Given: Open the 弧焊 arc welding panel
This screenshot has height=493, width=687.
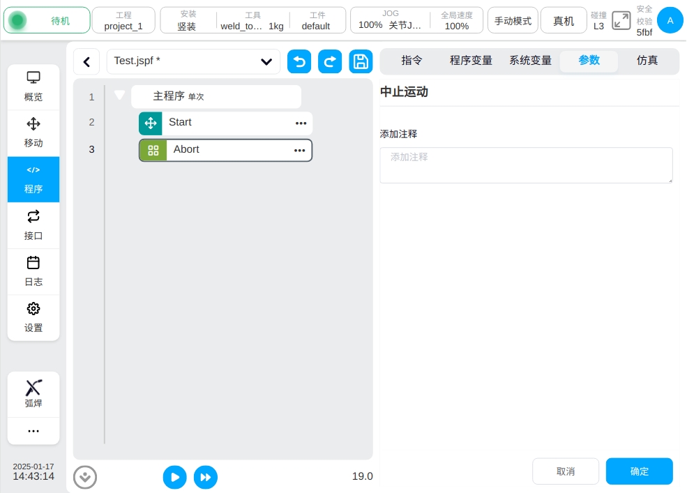Looking at the screenshot, I should pos(33,394).
